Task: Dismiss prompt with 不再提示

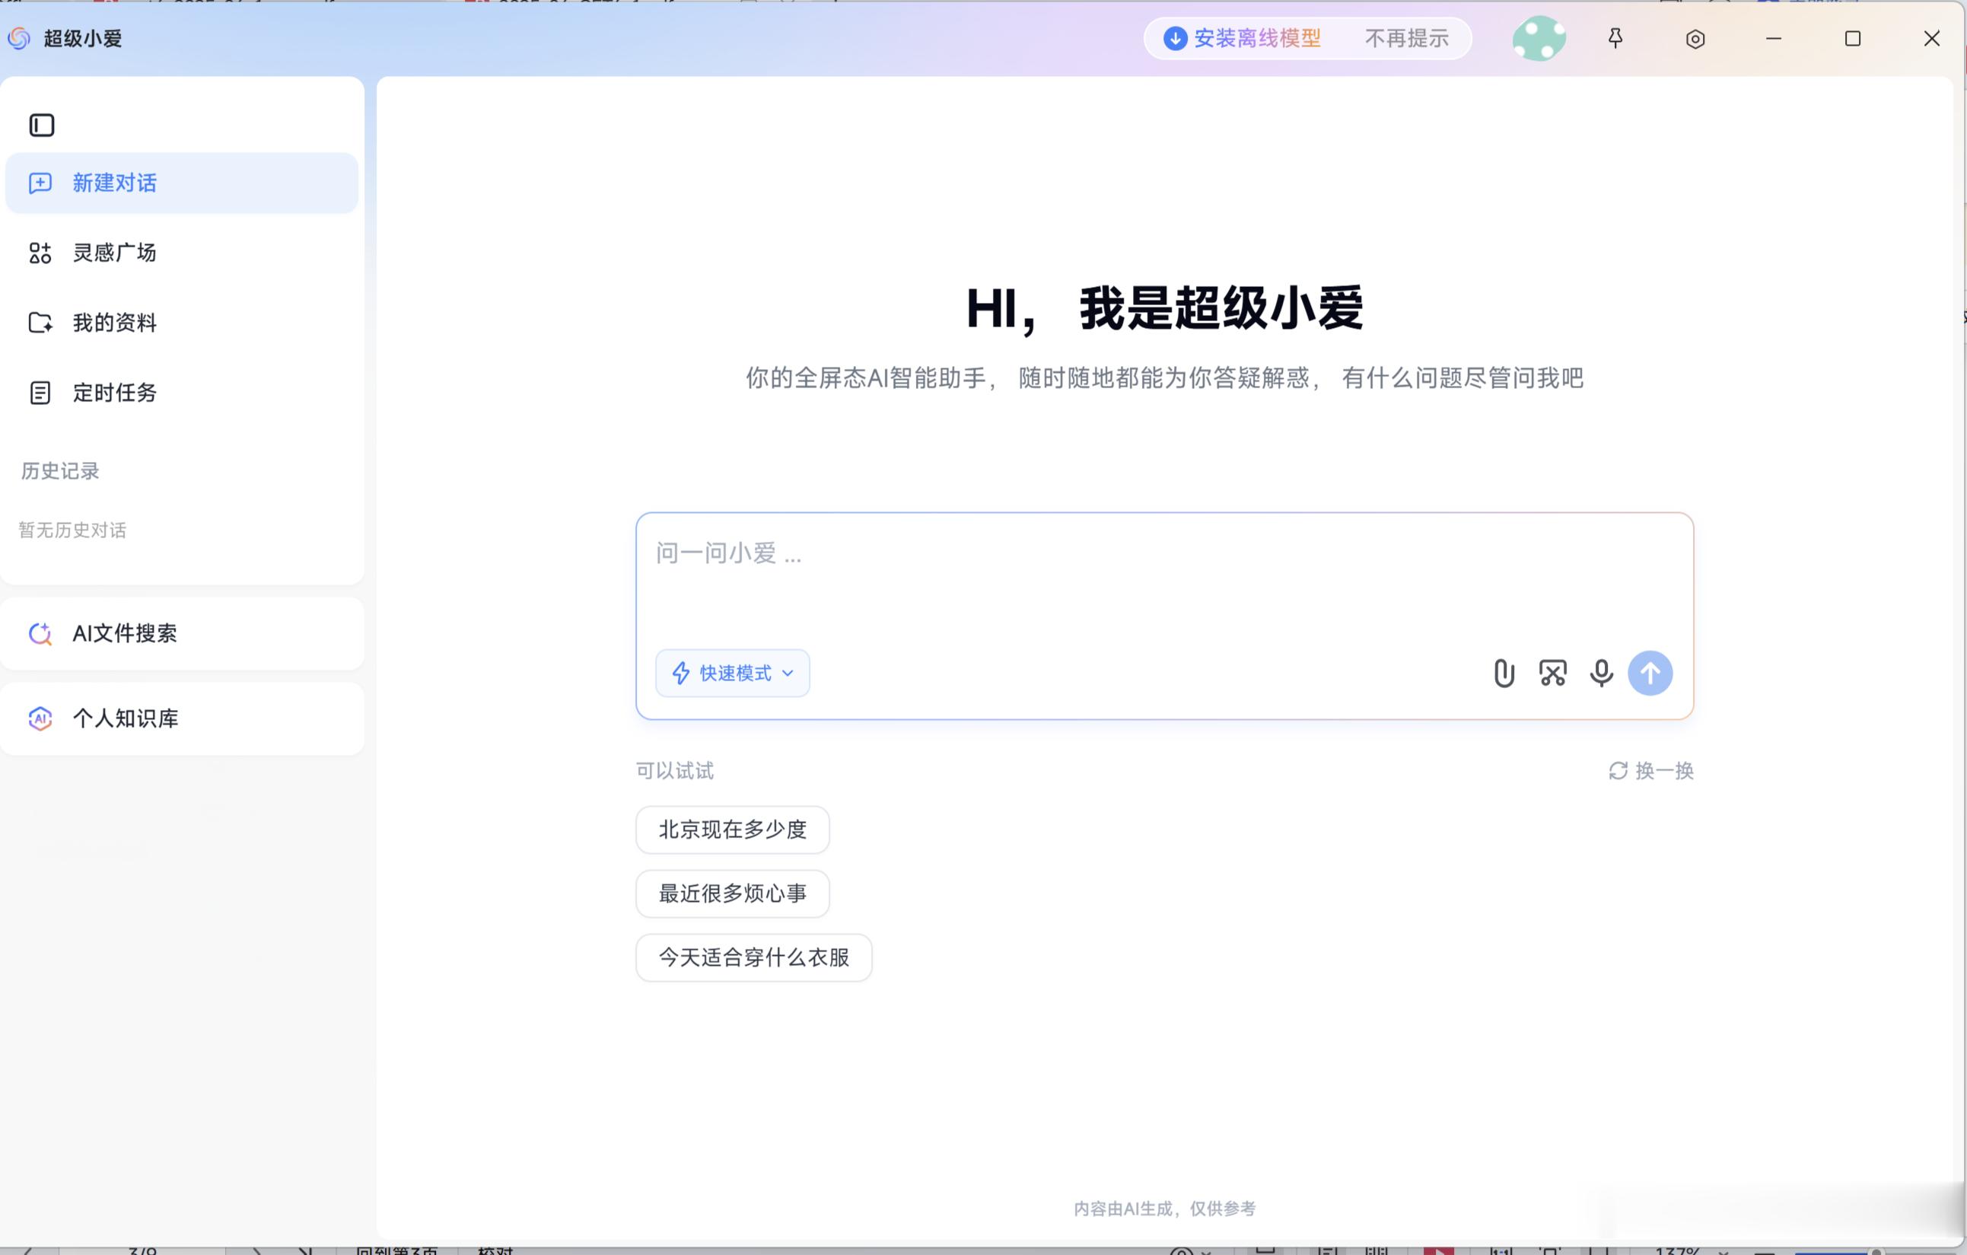Action: [1407, 38]
